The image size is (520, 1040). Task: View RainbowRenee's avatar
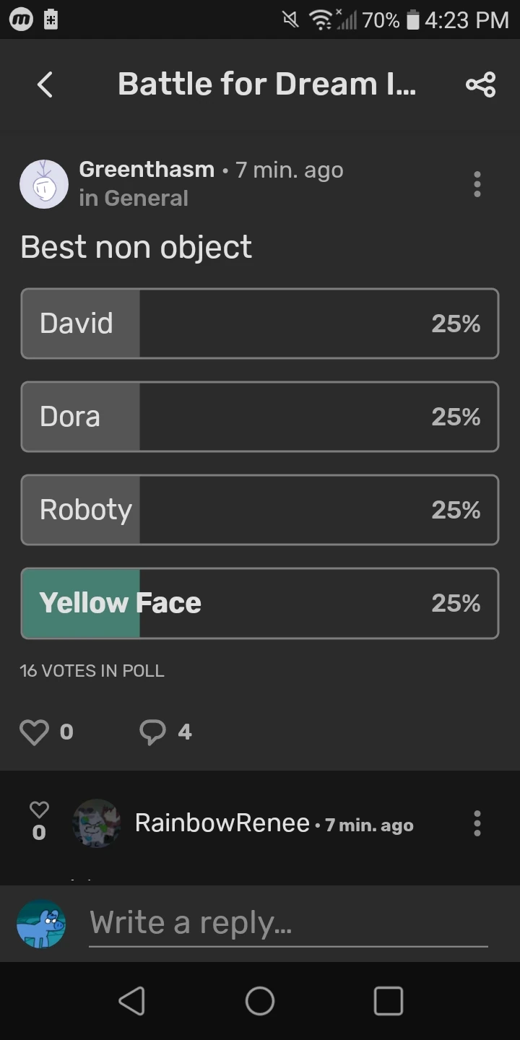(x=96, y=823)
